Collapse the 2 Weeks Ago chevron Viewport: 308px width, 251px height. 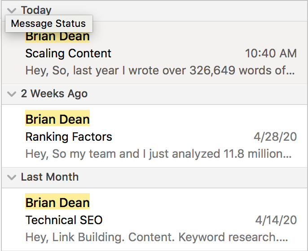point(12,94)
